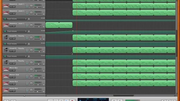
Task: Click round icon beside Track Volume under second Sequence track
Action: 29,19
